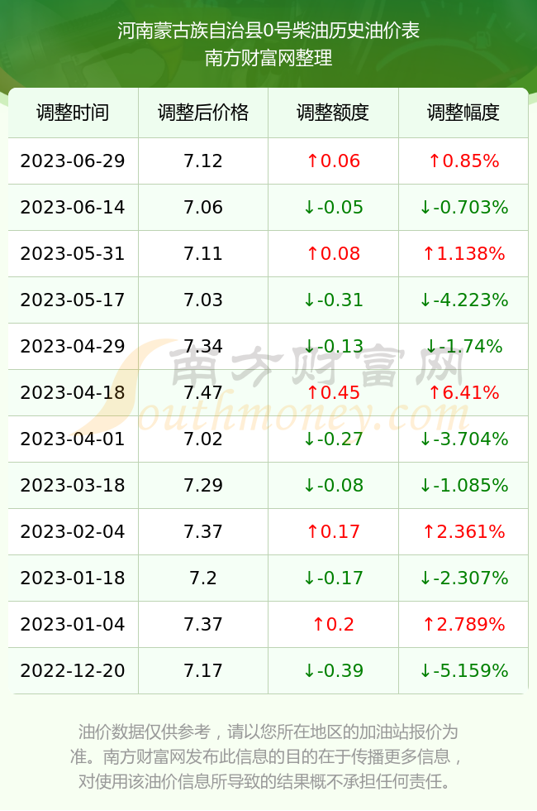Screen dimensions: 537x811
Task: Click the title 河南蒙古族自治县0号柴油历史油价表
Action: click(x=268, y=31)
